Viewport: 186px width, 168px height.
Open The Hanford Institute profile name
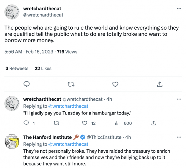pos(47,137)
